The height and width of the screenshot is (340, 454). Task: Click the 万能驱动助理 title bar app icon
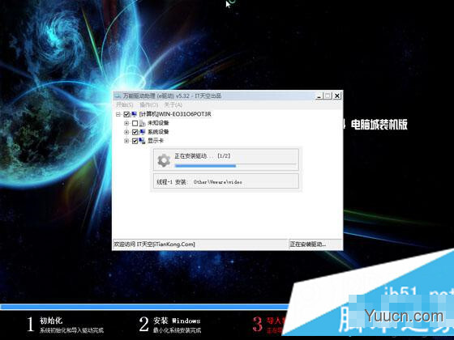tap(118, 96)
